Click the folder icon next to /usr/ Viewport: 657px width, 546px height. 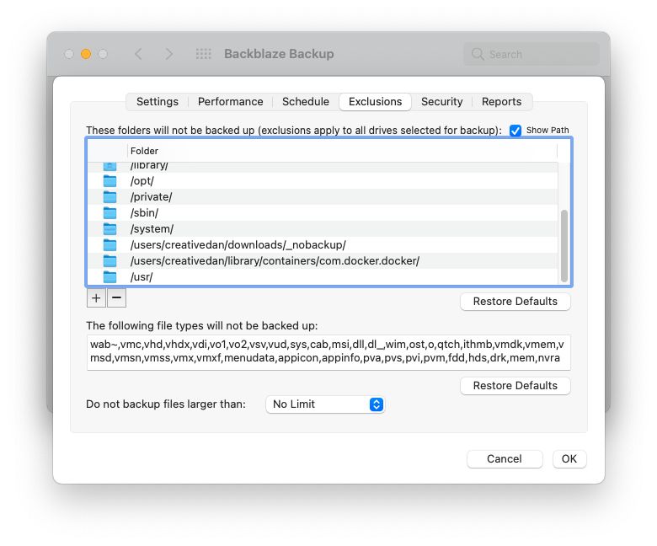pos(109,276)
